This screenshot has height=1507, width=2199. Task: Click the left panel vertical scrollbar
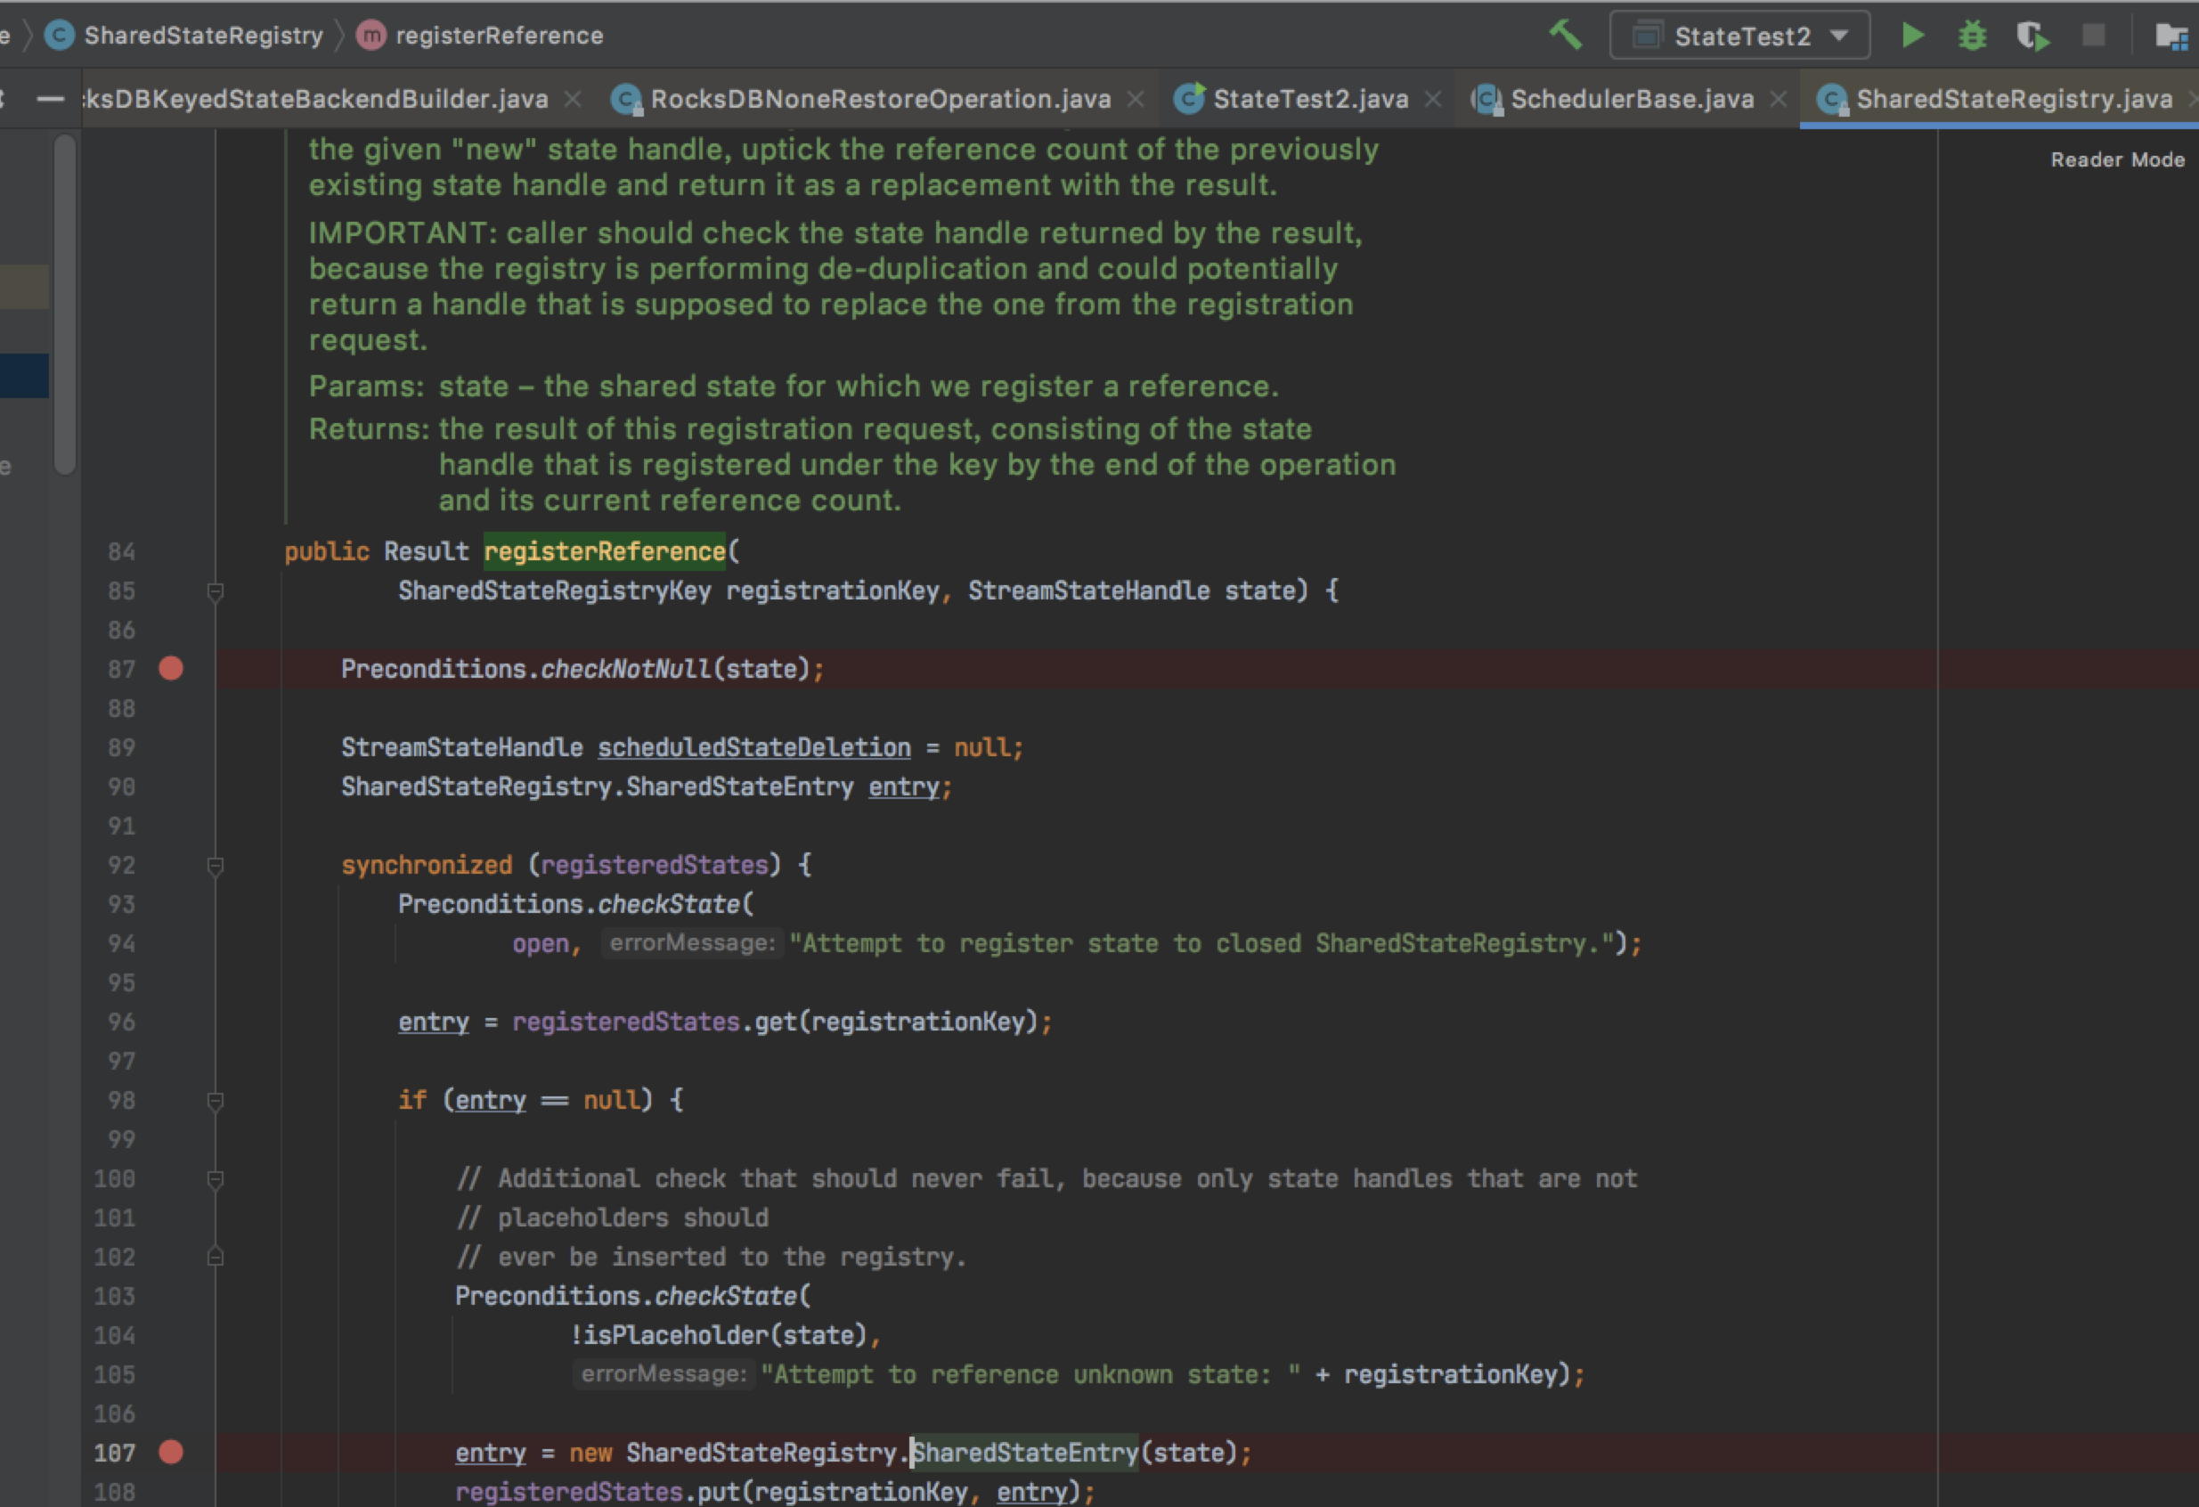[64, 304]
